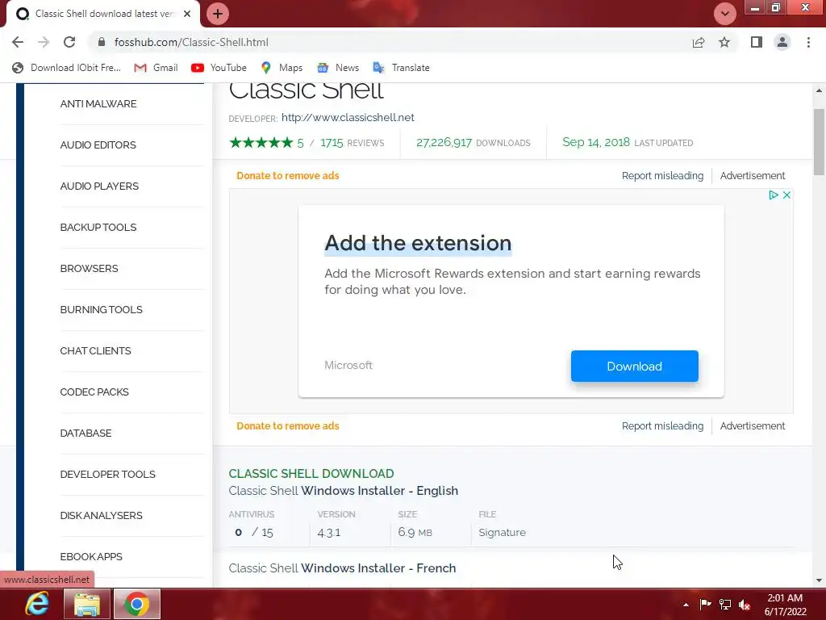
Task: Open Translate bookmark
Action: [402, 68]
